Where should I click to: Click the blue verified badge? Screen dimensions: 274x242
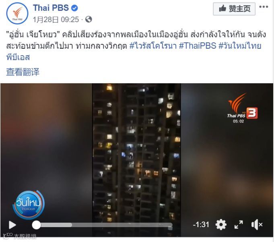pos(74,8)
